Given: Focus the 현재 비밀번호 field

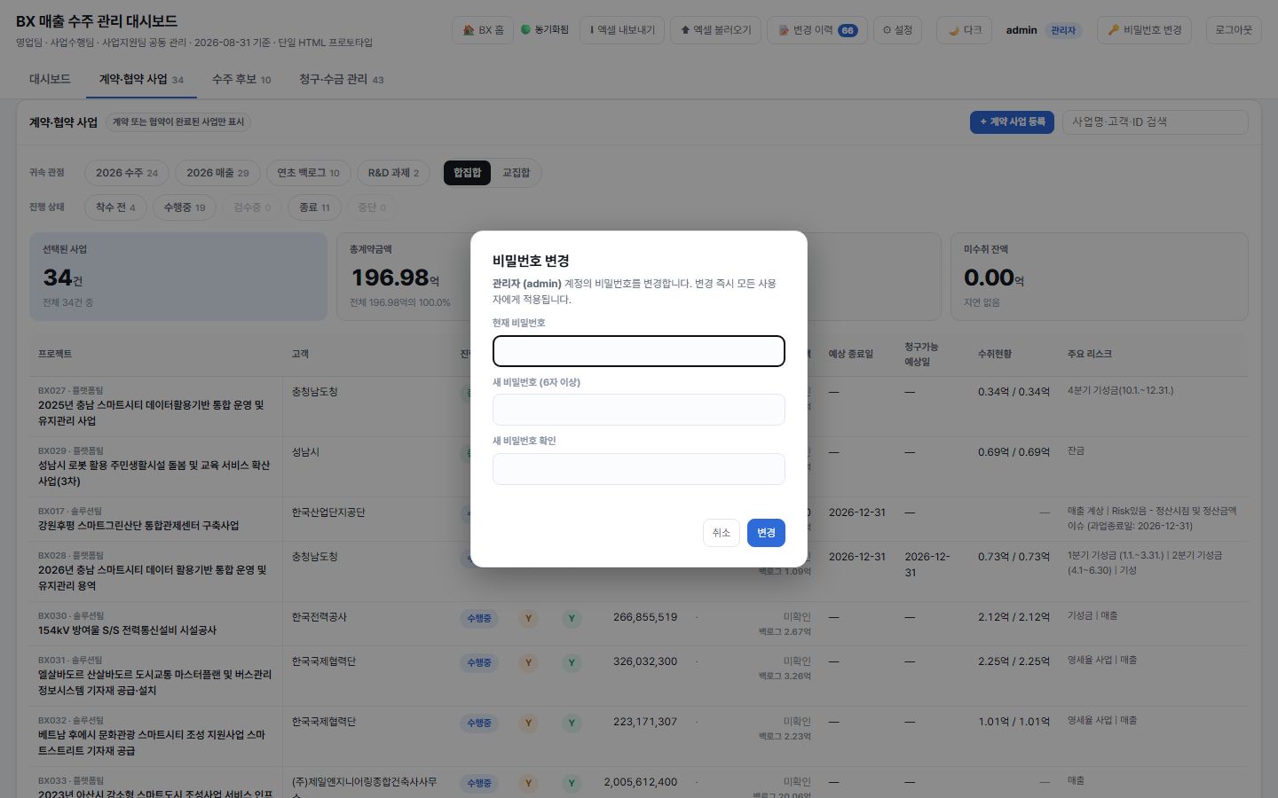Looking at the screenshot, I should pyautogui.click(x=639, y=351).
